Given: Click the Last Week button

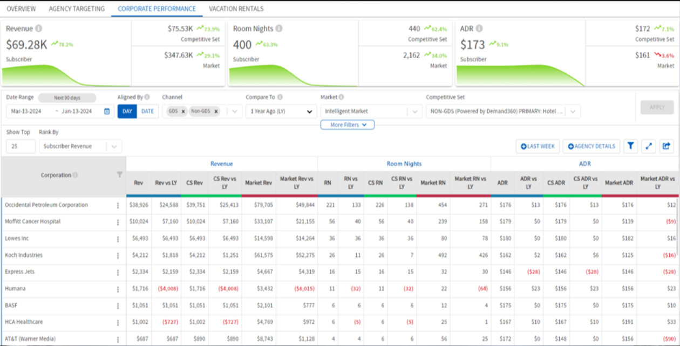Looking at the screenshot, I should click(538, 146).
